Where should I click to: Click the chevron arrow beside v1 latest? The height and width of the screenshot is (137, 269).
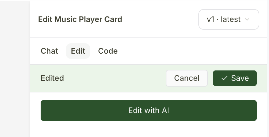(247, 19)
